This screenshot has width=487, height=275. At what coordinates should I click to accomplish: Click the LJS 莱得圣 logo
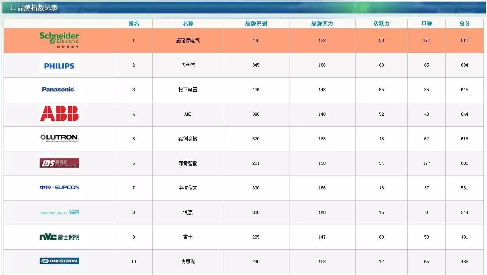click(x=59, y=163)
